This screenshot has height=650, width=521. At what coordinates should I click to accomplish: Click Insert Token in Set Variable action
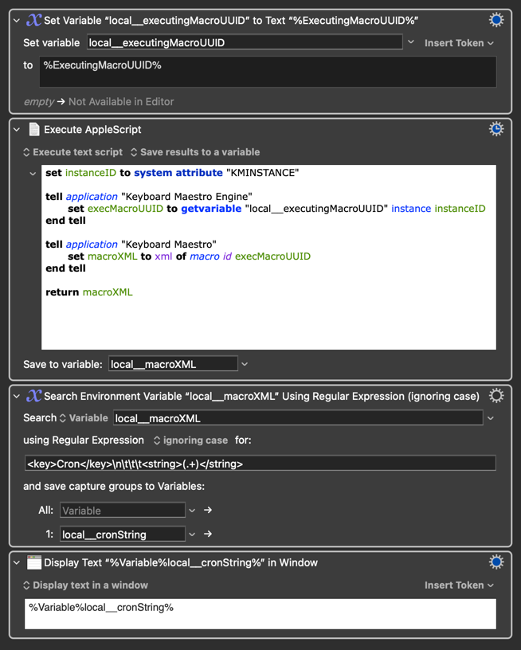click(459, 43)
